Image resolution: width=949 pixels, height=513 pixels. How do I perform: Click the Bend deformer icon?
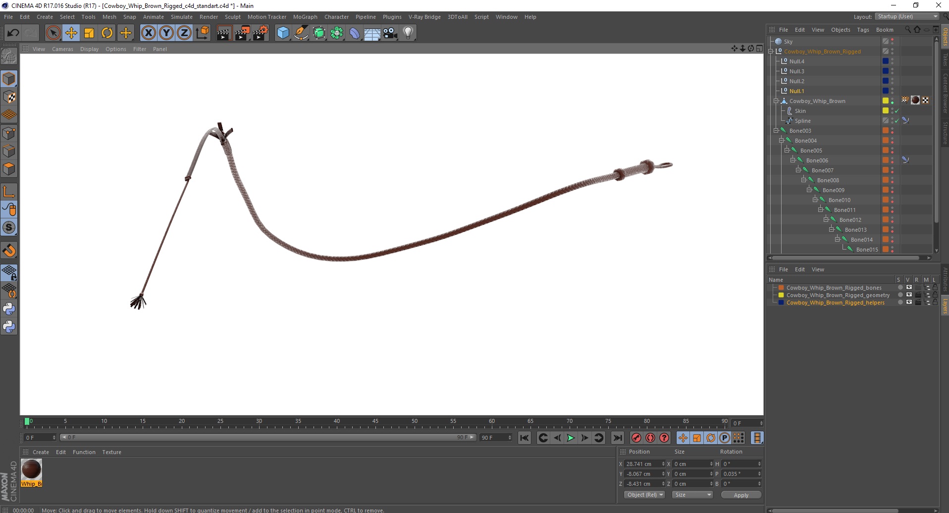tap(355, 33)
